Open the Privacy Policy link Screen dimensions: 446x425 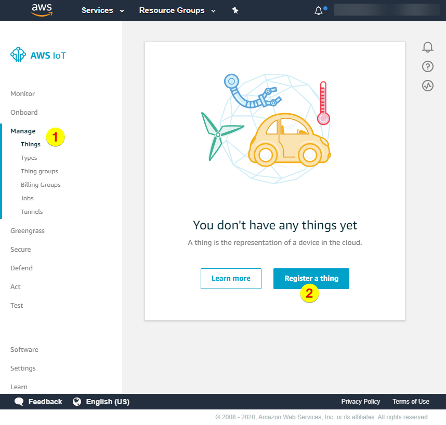click(361, 401)
